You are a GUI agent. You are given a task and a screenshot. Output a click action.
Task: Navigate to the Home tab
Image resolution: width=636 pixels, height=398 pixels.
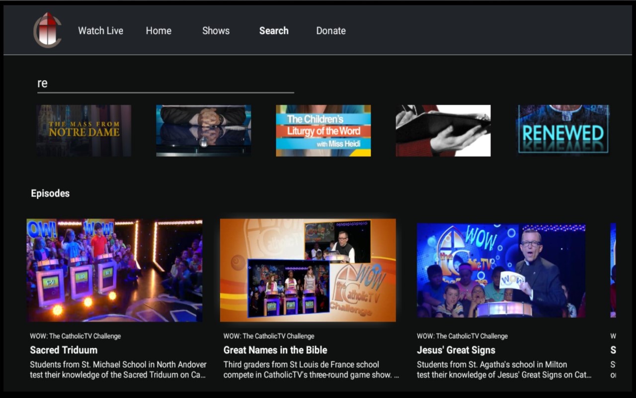pyautogui.click(x=159, y=30)
